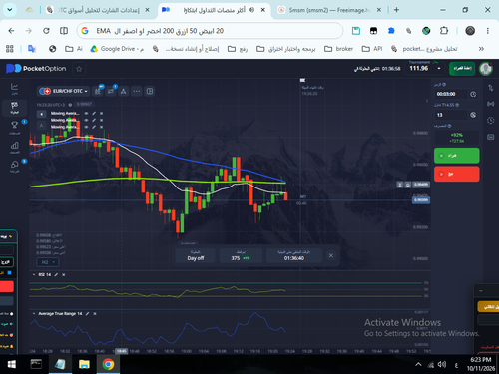Click the red sell trade button
The image size is (499, 374).
[456, 174]
